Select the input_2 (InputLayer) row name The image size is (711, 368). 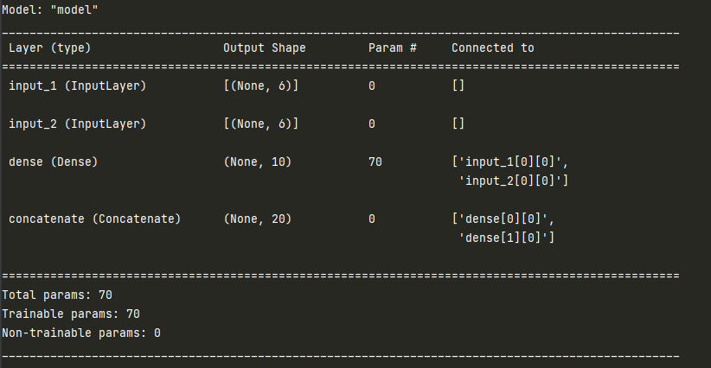77,124
